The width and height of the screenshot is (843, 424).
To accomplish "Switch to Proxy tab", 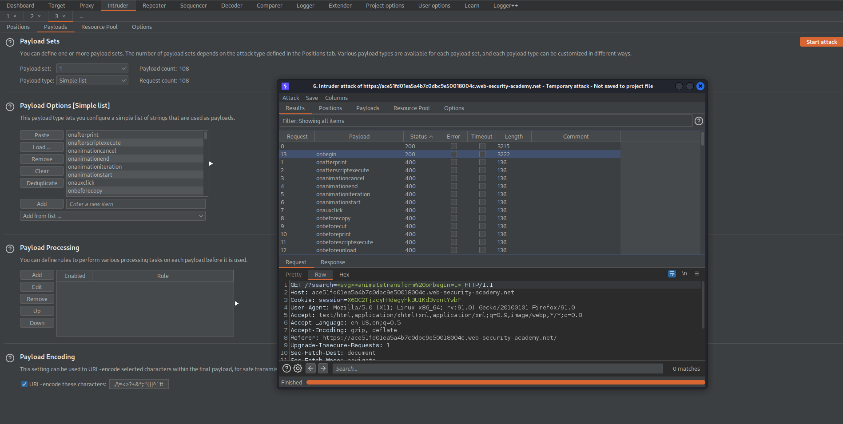I will [x=87, y=5].
